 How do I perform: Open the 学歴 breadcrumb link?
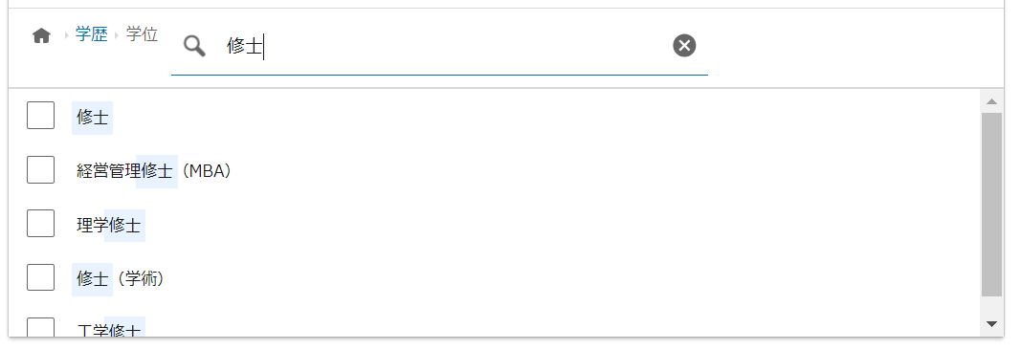pyautogui.click(x=91, y=34)
